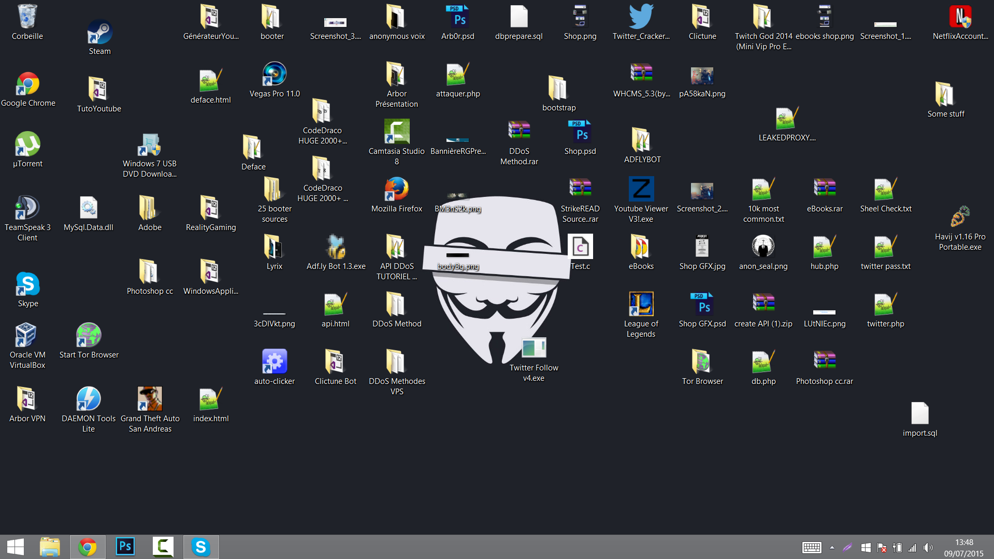Select the ArbOr.psd Photoshop file

tap(458, 22)
